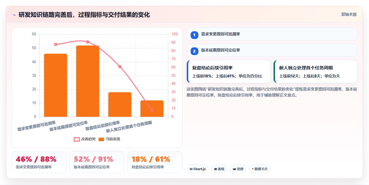Open the 新人独立处理首个任务周期 card

point(315,71)
